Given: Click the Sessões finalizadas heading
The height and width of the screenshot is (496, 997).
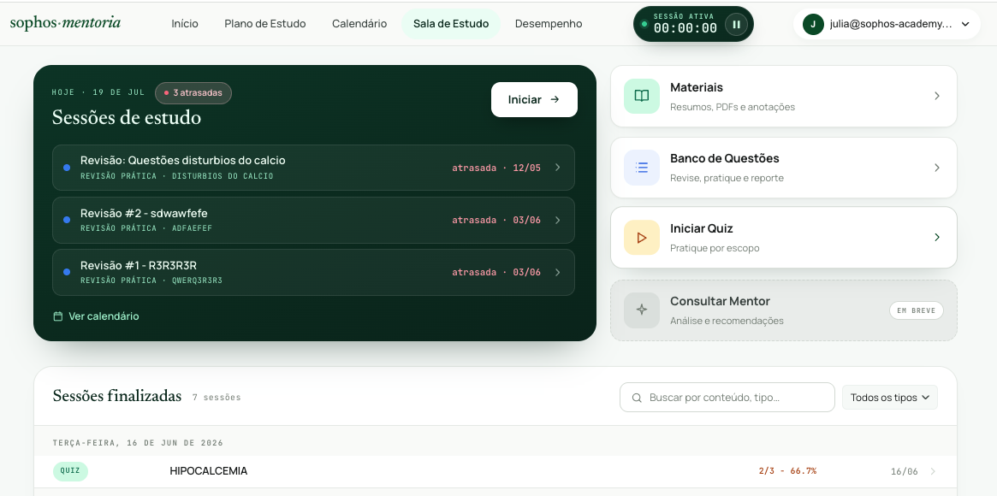Looking at the screenshot, I should coord(117,396).
